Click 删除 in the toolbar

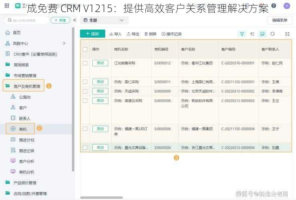click(x=150, y=34)
